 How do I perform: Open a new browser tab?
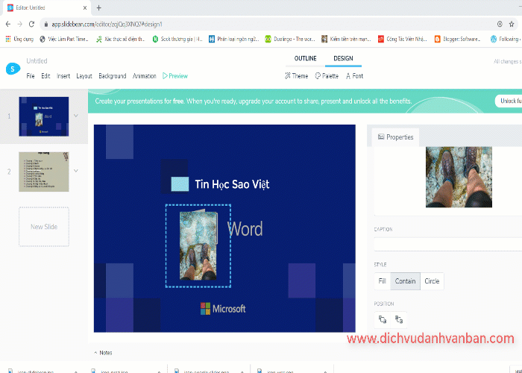[98, 7]
